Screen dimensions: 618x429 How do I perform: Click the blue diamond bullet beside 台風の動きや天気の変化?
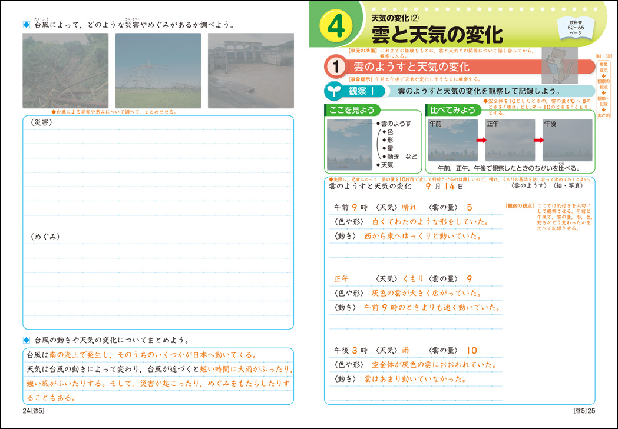point(27,340)
